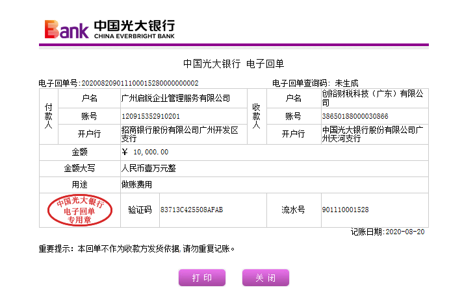This screenshot has height=303, width=462.
Task: Click the red 电子回单专用章 stamp
Action: tap(79, 210)
